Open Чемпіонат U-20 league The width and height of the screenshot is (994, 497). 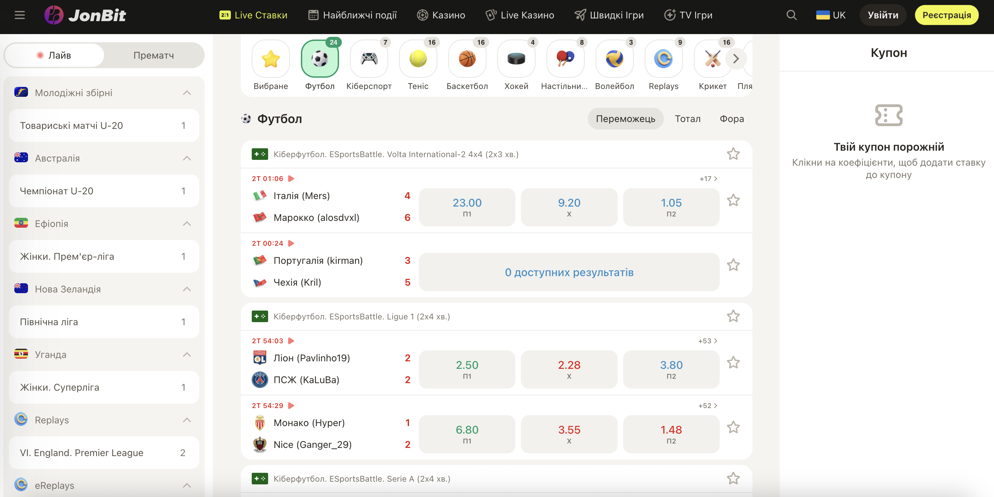click(104, 191)
